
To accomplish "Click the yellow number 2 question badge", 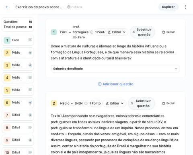I will pyautogui.click(x=54, y=103).
